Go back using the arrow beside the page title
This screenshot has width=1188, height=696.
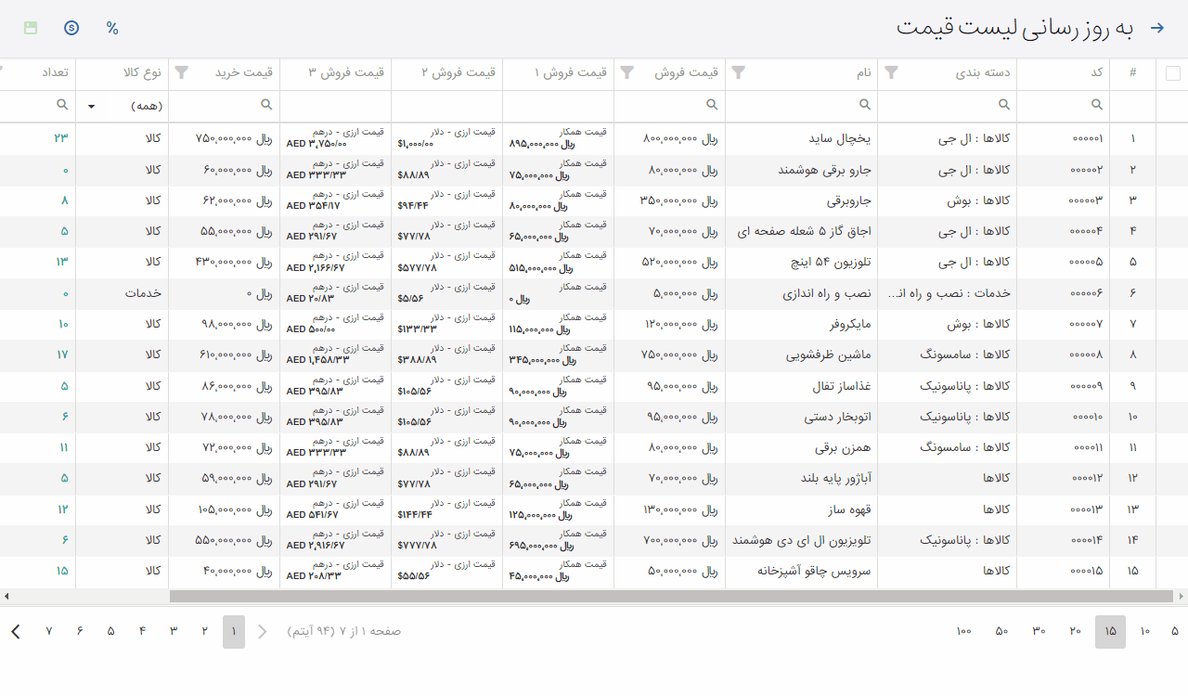pos(1157,28)
